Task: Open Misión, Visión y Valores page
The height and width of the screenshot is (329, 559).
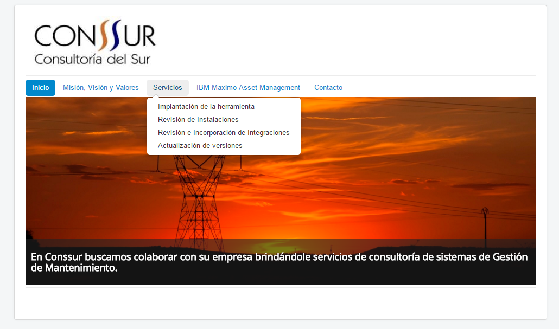Action: coord(101,88)
